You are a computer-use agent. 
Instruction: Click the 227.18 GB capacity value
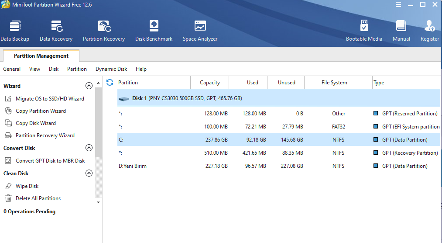pos(216,166)
